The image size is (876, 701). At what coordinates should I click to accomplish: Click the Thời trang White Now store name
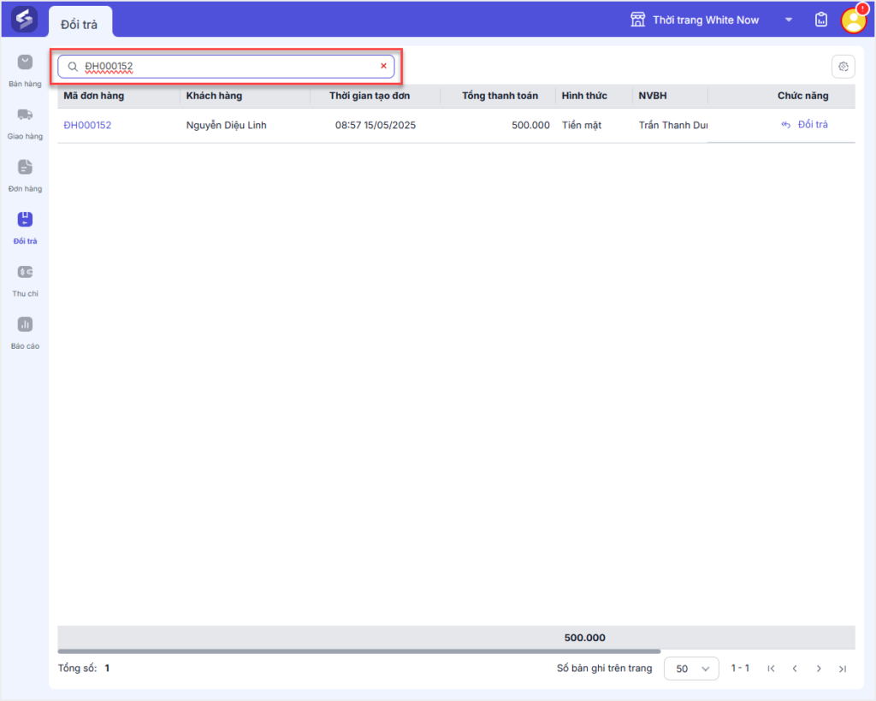[x=706, y=21]
